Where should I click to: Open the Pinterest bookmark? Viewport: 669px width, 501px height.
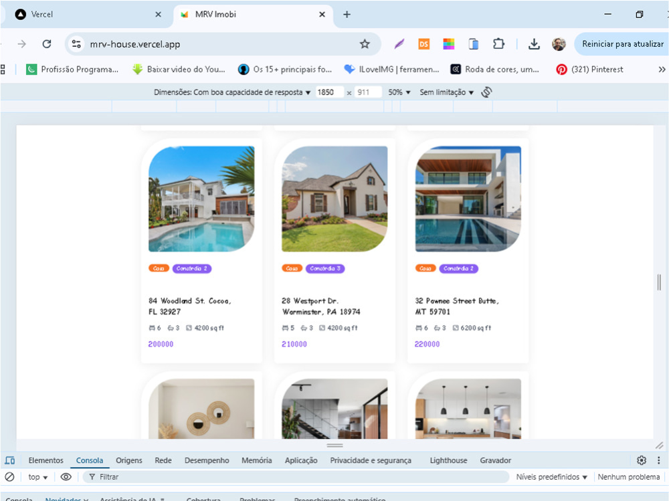pyautogui.click(x=589, y=70)
